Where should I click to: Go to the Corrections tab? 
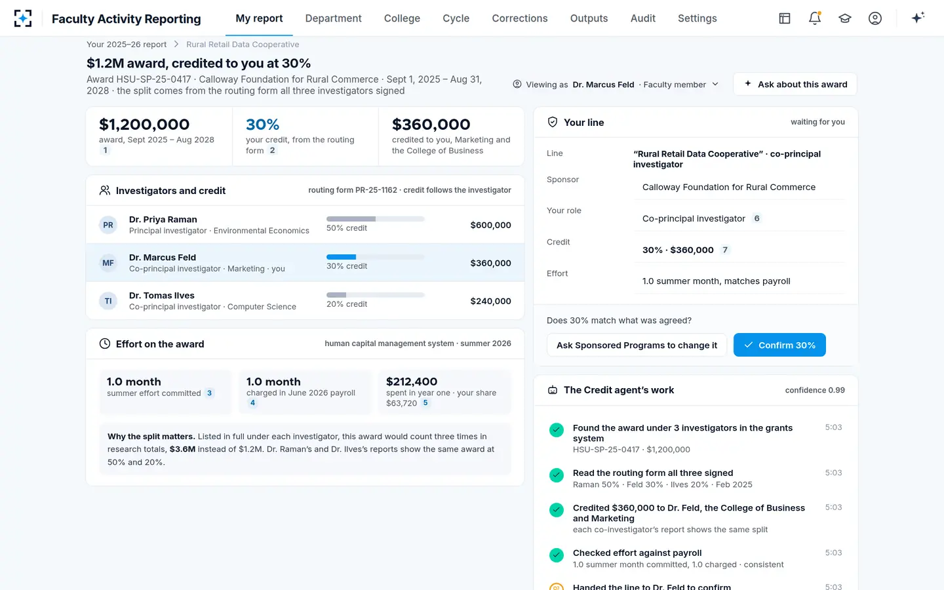point(520,18)
